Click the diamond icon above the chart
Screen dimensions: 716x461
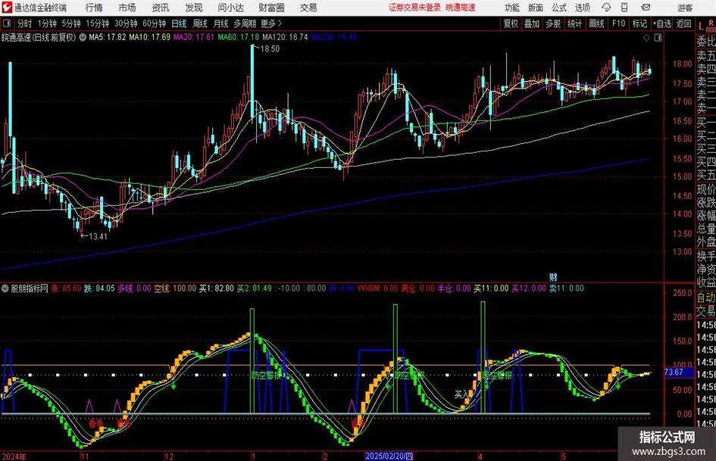point(646,38)
